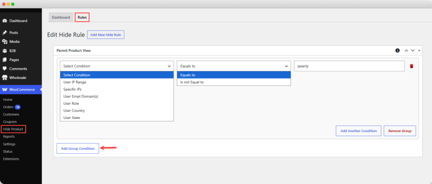Open the Select Condition dropdown

117,66
